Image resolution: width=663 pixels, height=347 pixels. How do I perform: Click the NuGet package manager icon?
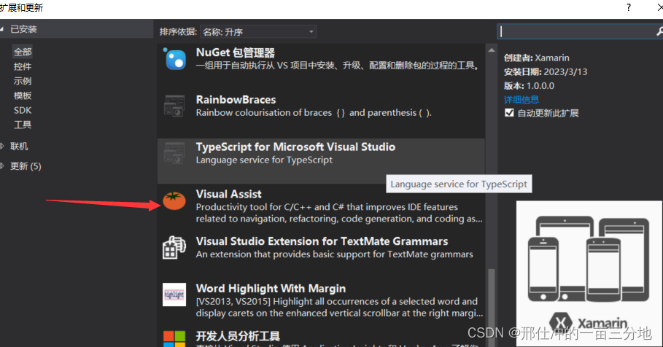174,59
